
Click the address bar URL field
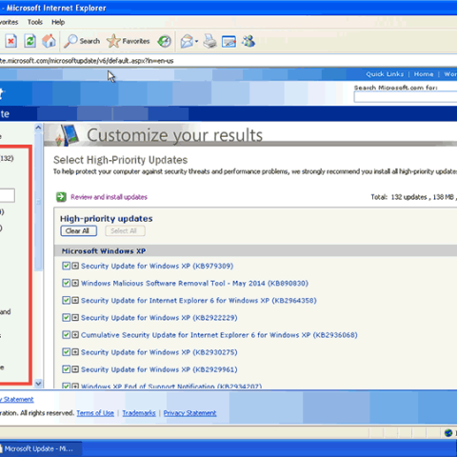point(228,61)
